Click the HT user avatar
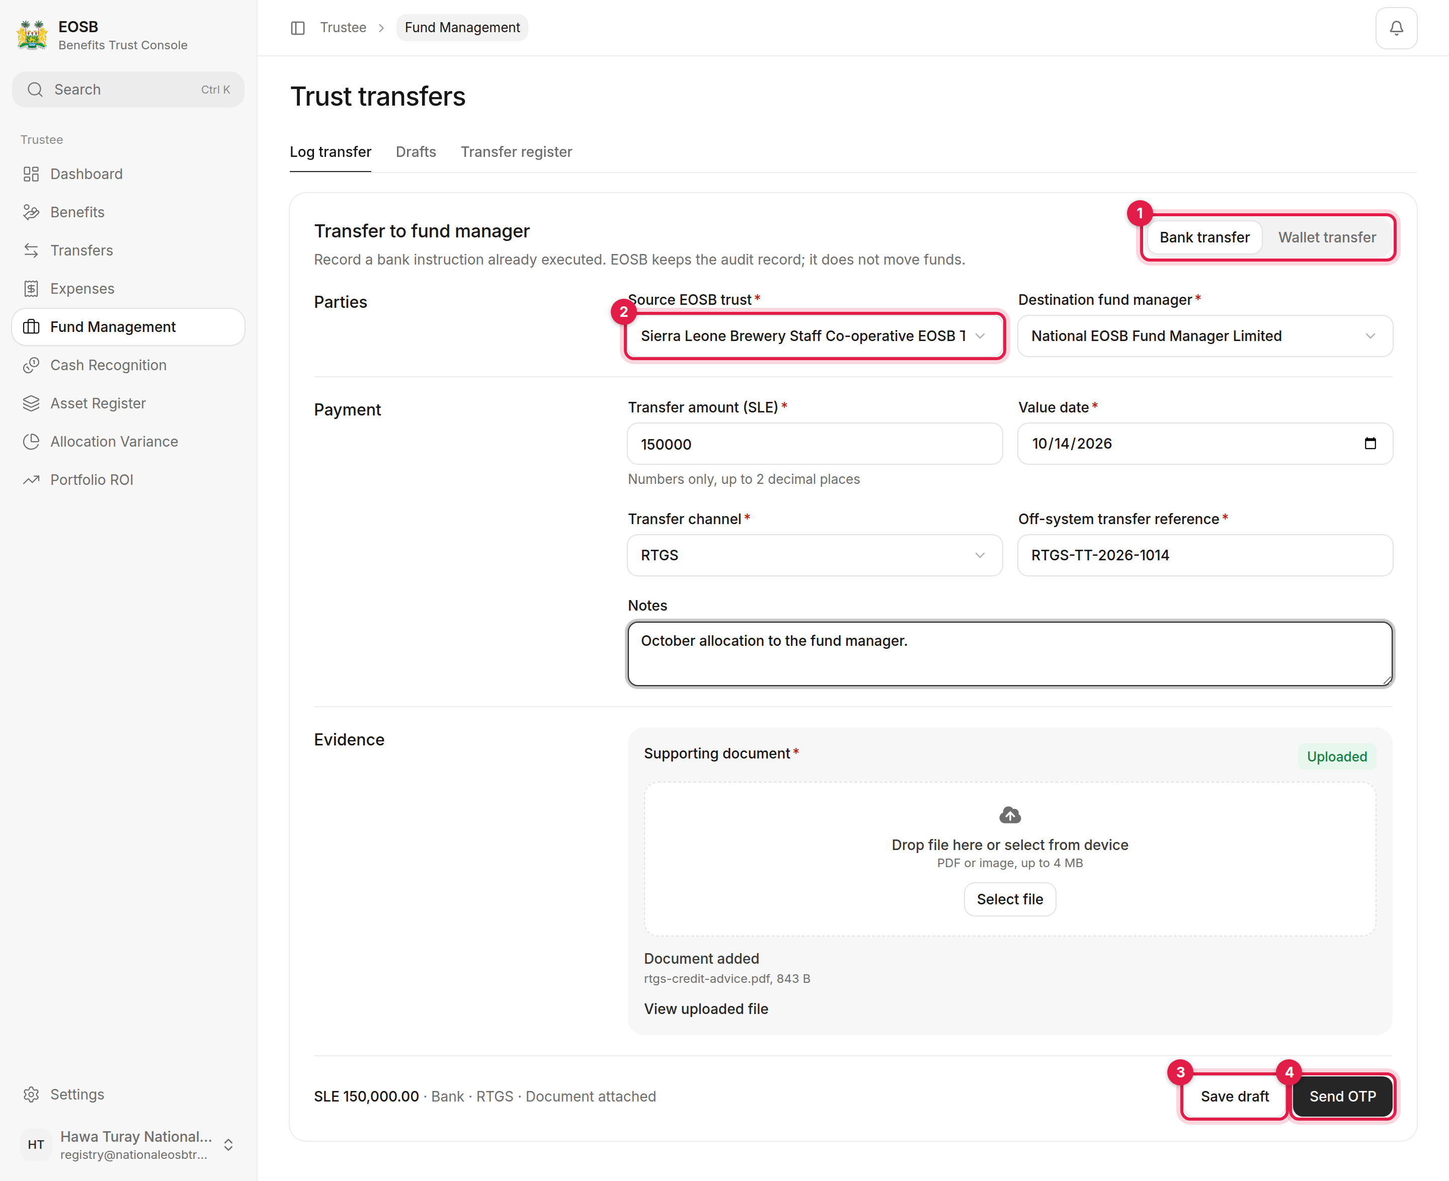The height and width of the screenshot is (1181, 1449). coord(36,1144)
